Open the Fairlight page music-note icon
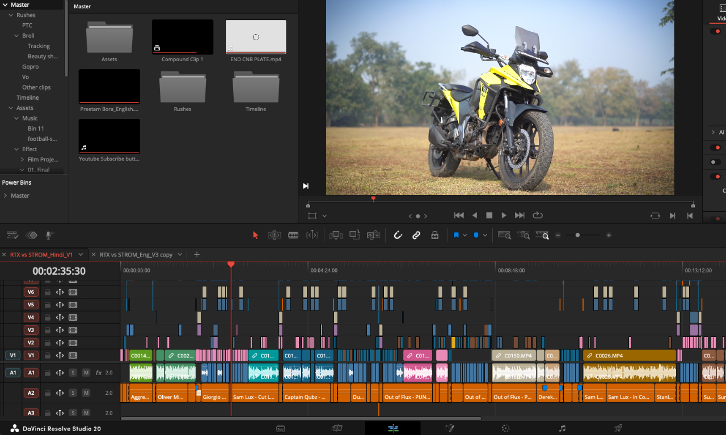Image resolution: width=726 pixels, height=435 pixels. [562, 428]
